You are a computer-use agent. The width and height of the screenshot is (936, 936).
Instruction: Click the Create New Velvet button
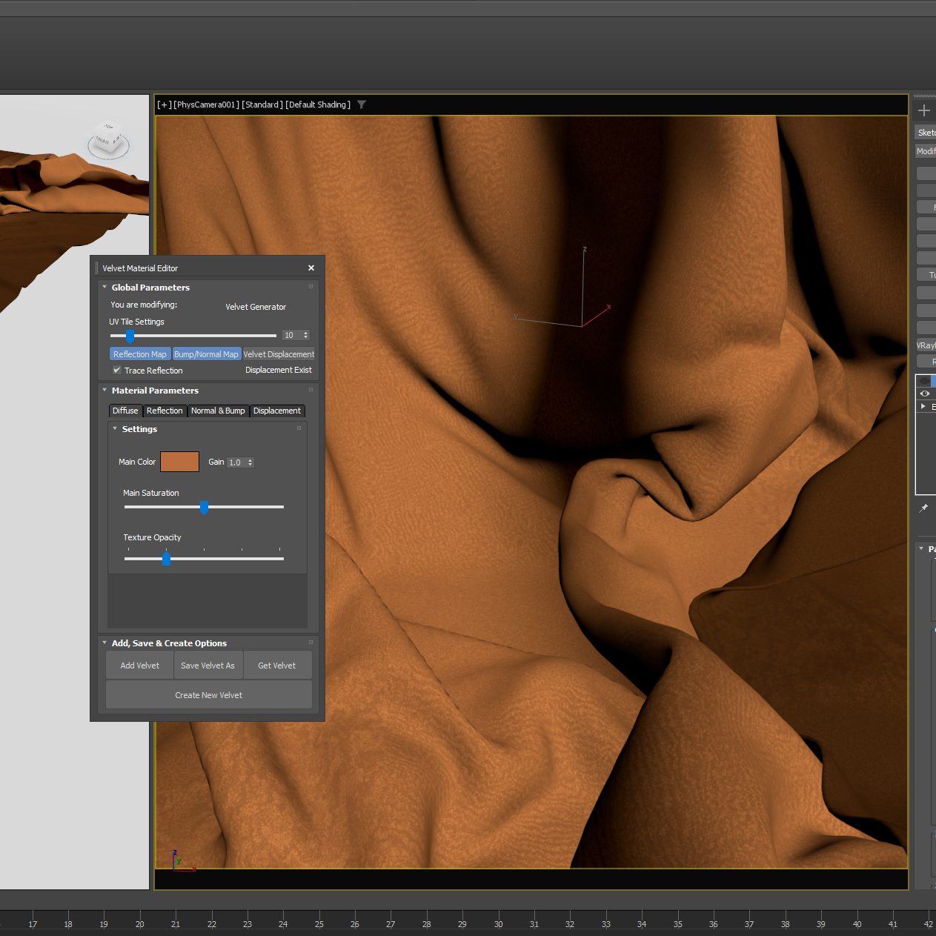pyautogui.click(x=209, y=695)
